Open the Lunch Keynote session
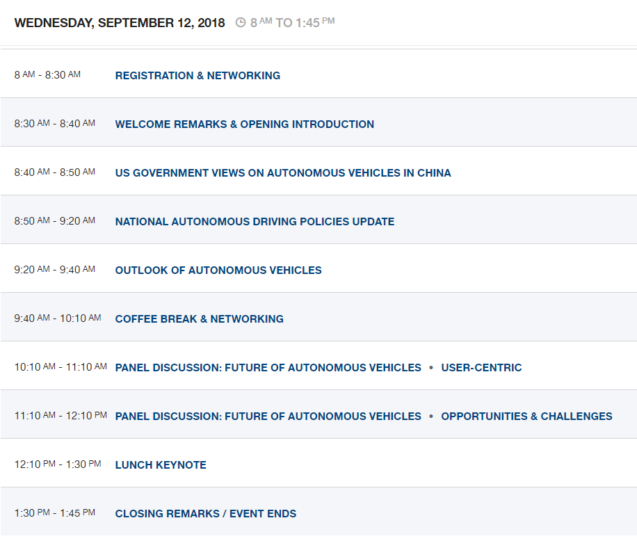637x541 pixels. 161,465
